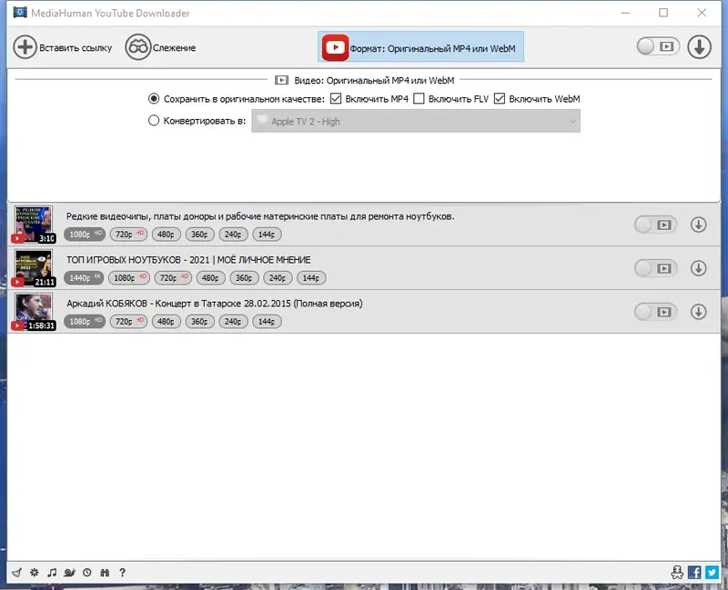The image size is (728, 590).
Task: Toggle video switch for Аркадий КОБЯКОВ row
Action: (655, 312)
